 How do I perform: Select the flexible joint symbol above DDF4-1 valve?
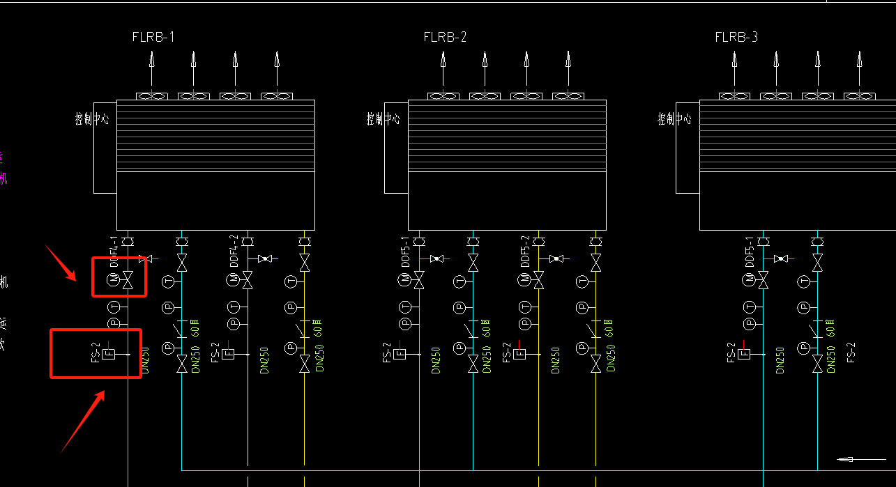(x=128, y=242)
